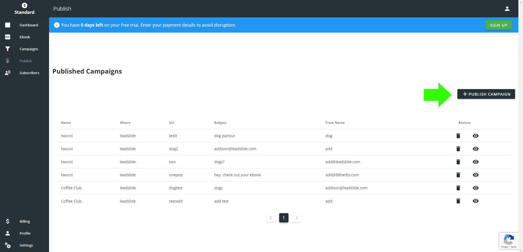The image size is (523, 252).
Task: Click subject cell addison@leadslide.com
Action: (235, 149)
